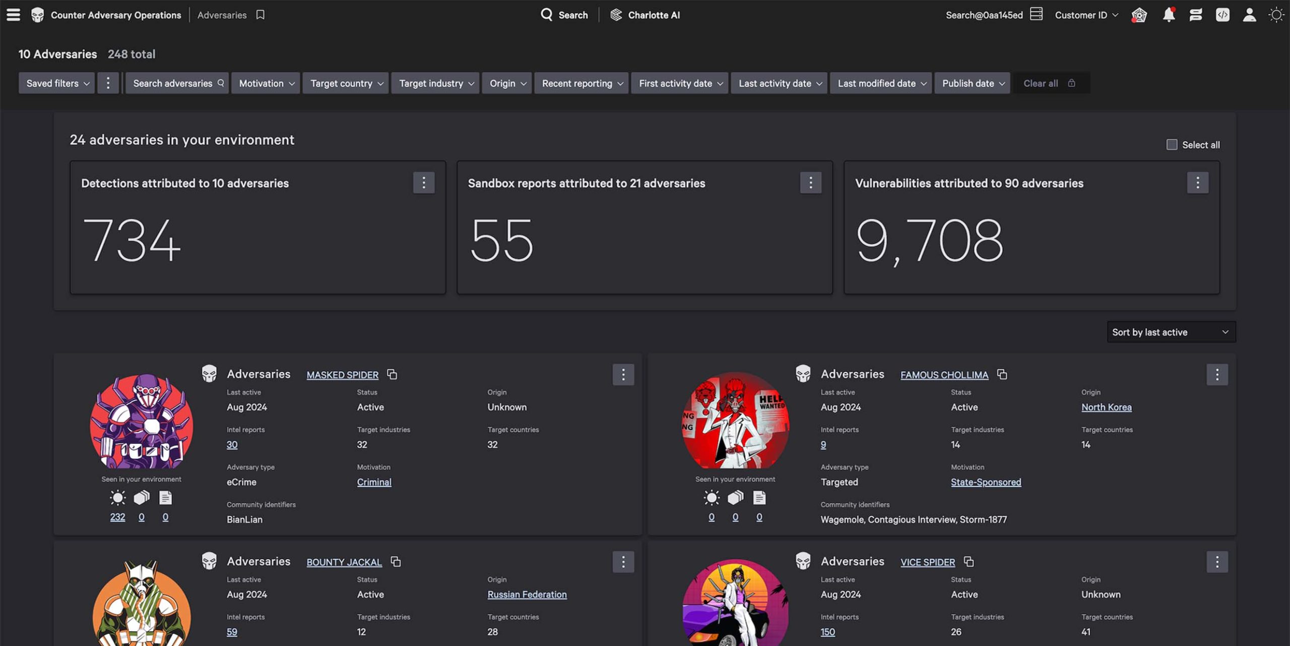Click the North Korea origin link

tap(1107, 407)
